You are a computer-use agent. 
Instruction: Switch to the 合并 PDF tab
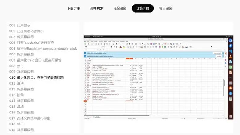tap(97, 8)
